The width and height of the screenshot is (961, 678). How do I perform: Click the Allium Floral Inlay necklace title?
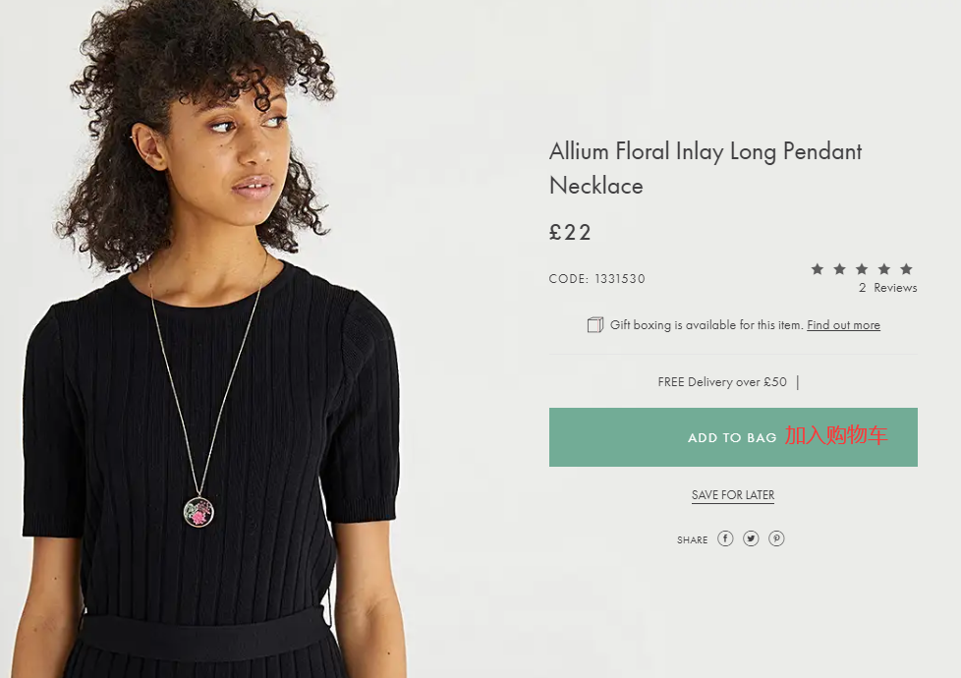705,168
